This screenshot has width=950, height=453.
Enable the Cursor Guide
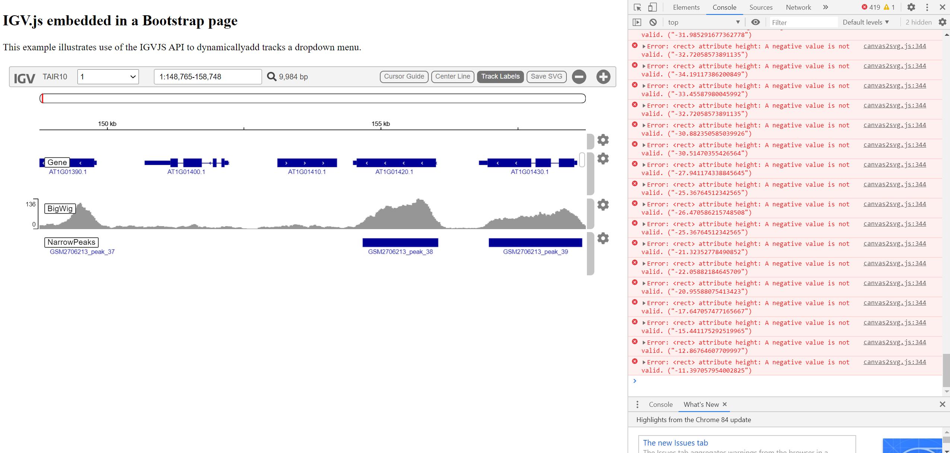point(404,76)
